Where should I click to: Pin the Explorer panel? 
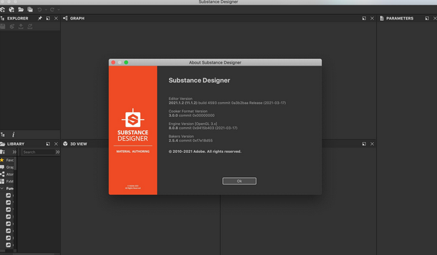40,18
